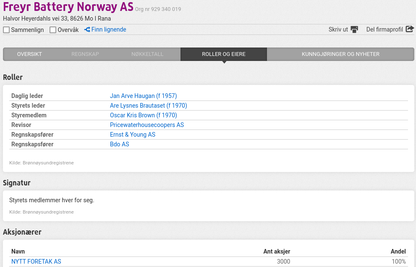Open shareholder NYTT FORETAK AS
416x267 pixels.
(x=36, y=262)
